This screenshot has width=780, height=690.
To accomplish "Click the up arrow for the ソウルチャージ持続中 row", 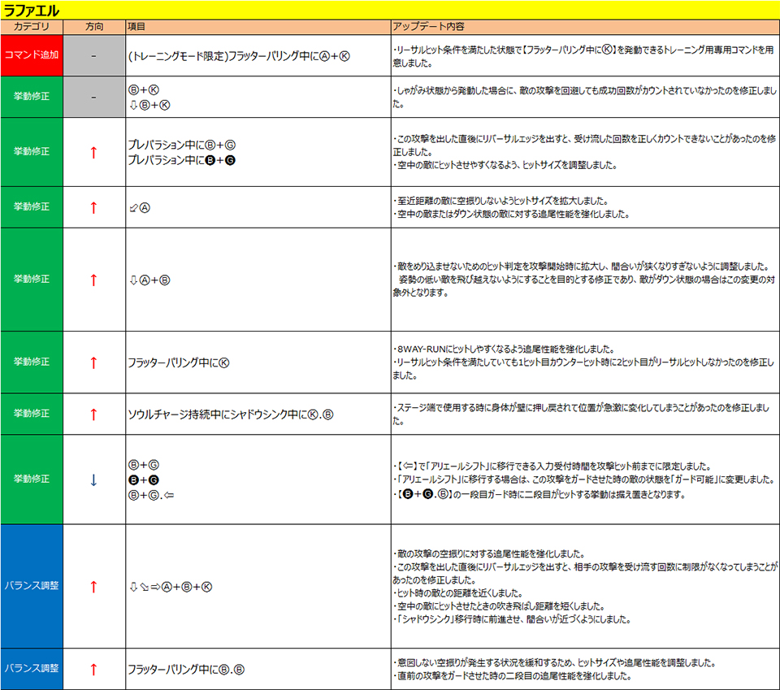I will pos(93,414).
